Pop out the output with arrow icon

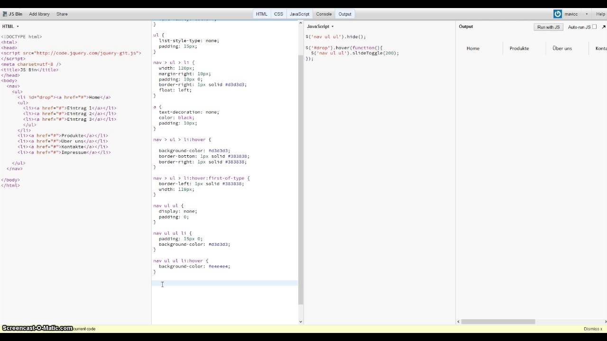[x=604, y=27]
